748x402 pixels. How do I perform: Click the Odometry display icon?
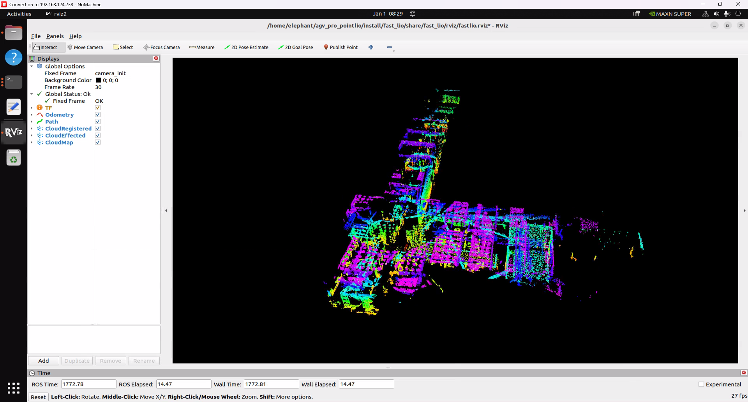[x=39, y=115]
